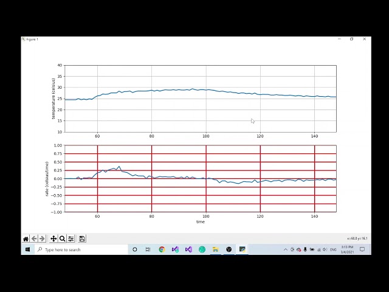This screenshot has width=389, height=292.
Task: Switch input language via ENG indicator
Action: (x=333, y=249)
